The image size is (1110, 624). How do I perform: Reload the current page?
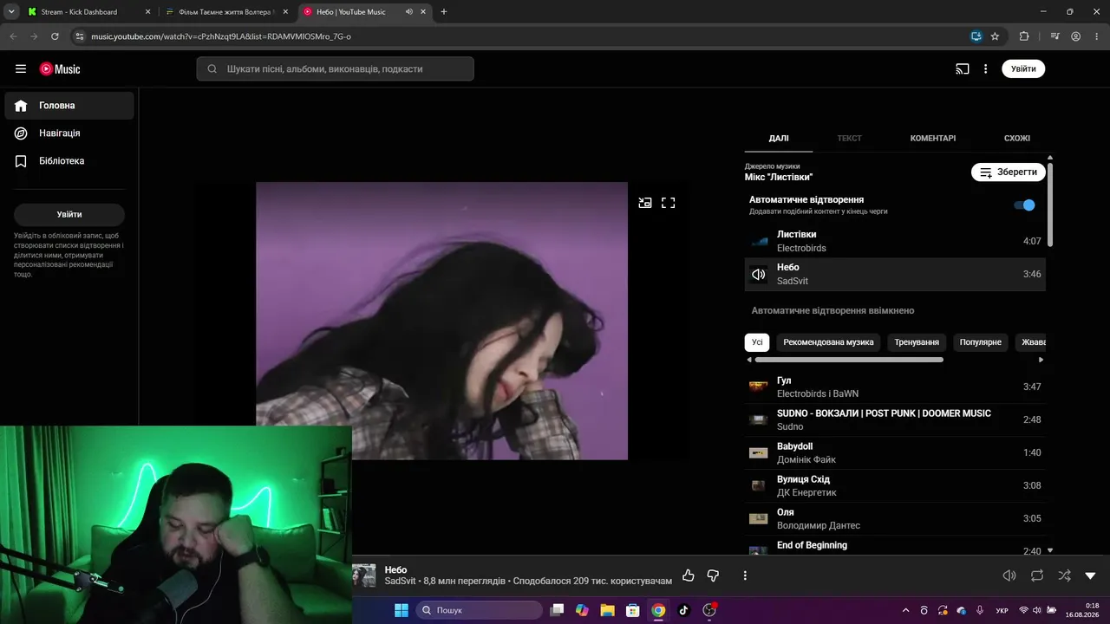pos(55,36)
